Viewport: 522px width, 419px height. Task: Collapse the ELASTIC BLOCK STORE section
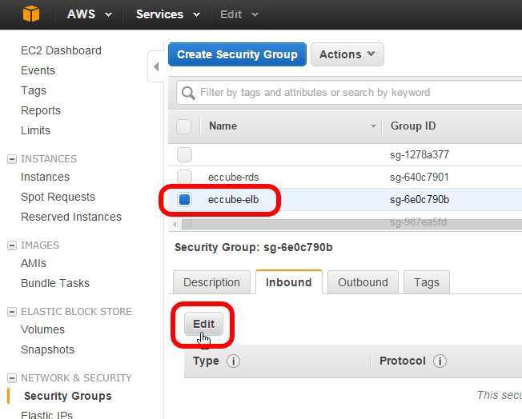click(12, 312)
